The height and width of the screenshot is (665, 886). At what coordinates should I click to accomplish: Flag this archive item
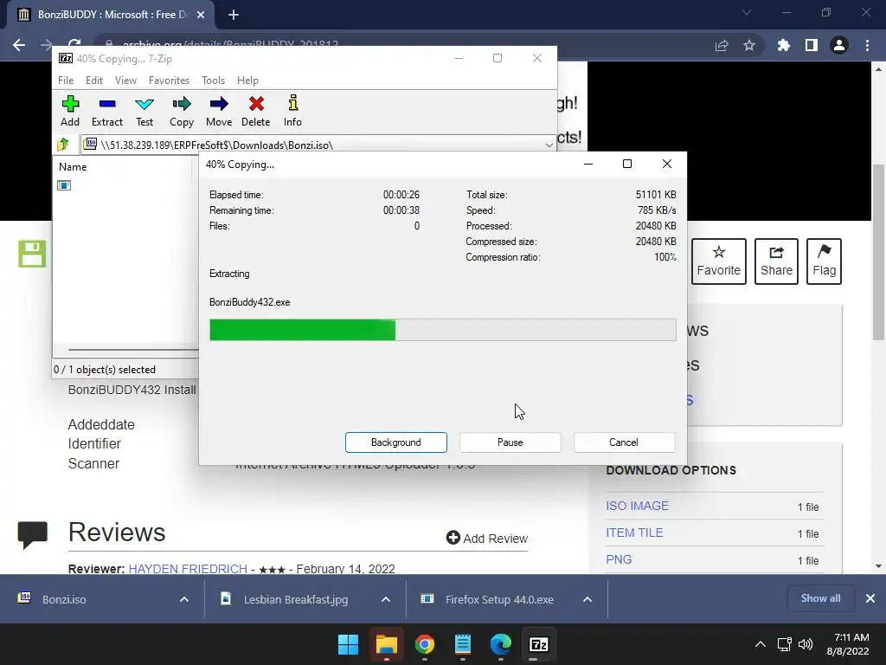(x=824, y=261)
